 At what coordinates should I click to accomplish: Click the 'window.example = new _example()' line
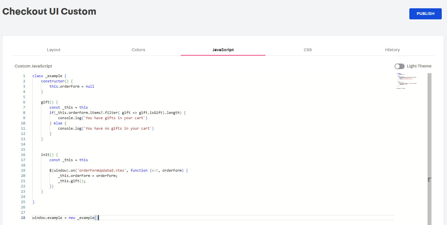pos(65,218)
